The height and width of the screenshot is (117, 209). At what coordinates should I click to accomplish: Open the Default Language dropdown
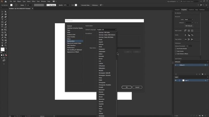click(107, 30)
